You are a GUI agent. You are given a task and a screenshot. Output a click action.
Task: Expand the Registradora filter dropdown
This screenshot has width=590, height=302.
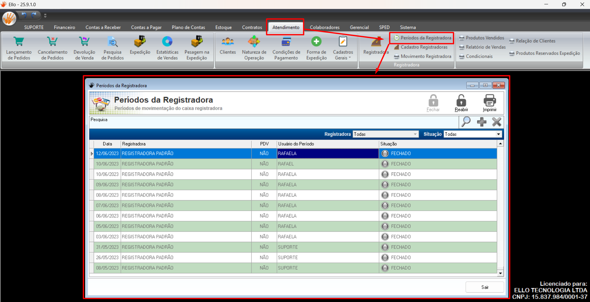[415, 134]
